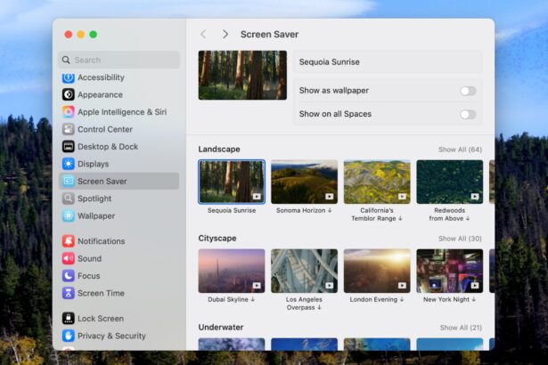Click the Spotlight magnifier icon

click(x=68, y=199)
